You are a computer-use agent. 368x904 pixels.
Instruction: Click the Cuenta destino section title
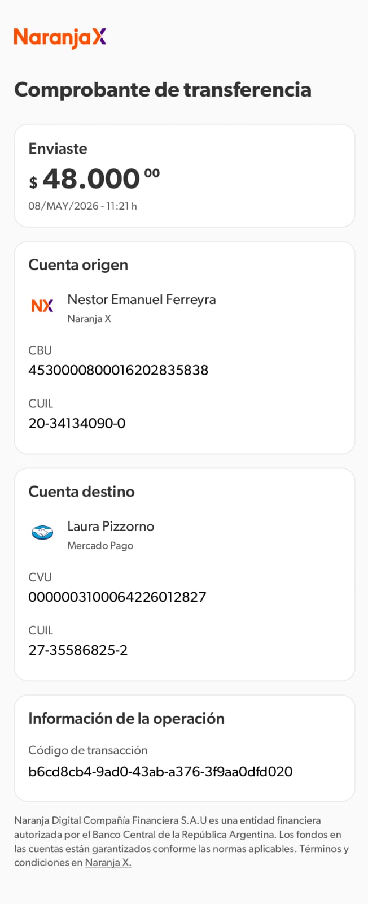click(81, 492)
